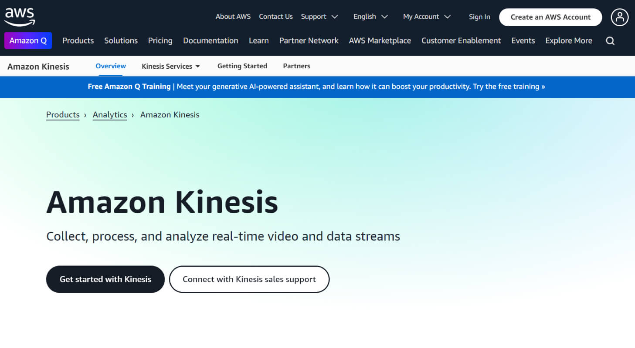Open the Products menu
635x348 pixels.
coord(78,40)
